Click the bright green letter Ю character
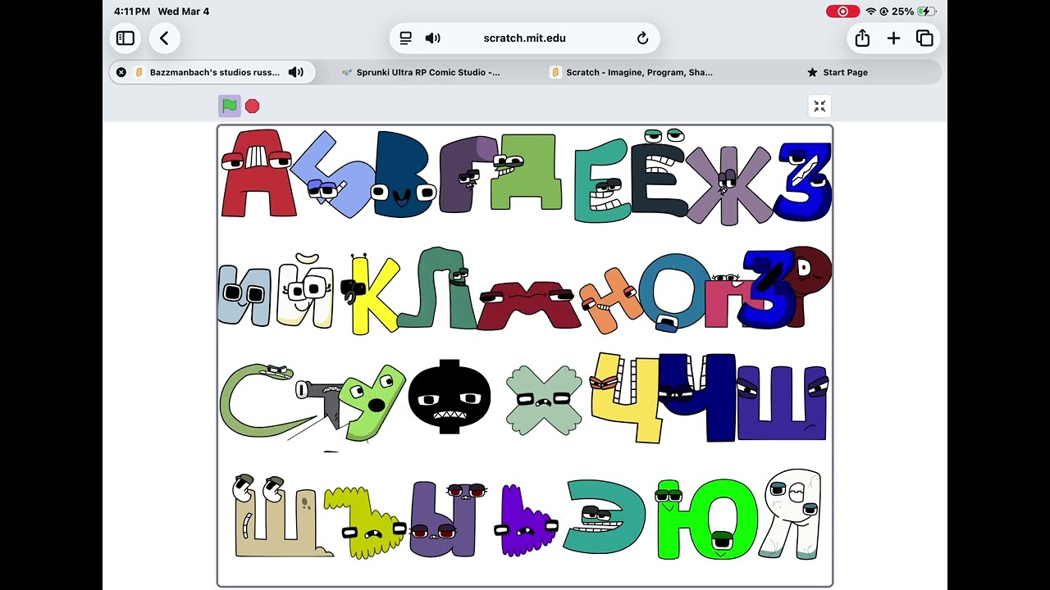Viewport: 1050px width, 590px height. tap(706, 520)
